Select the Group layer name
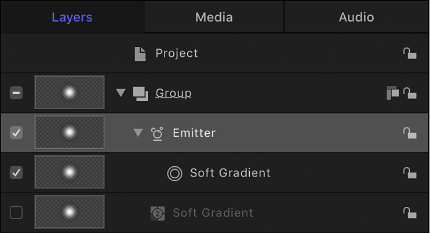This screenshot has width=430, height=234. coord(173,93)
